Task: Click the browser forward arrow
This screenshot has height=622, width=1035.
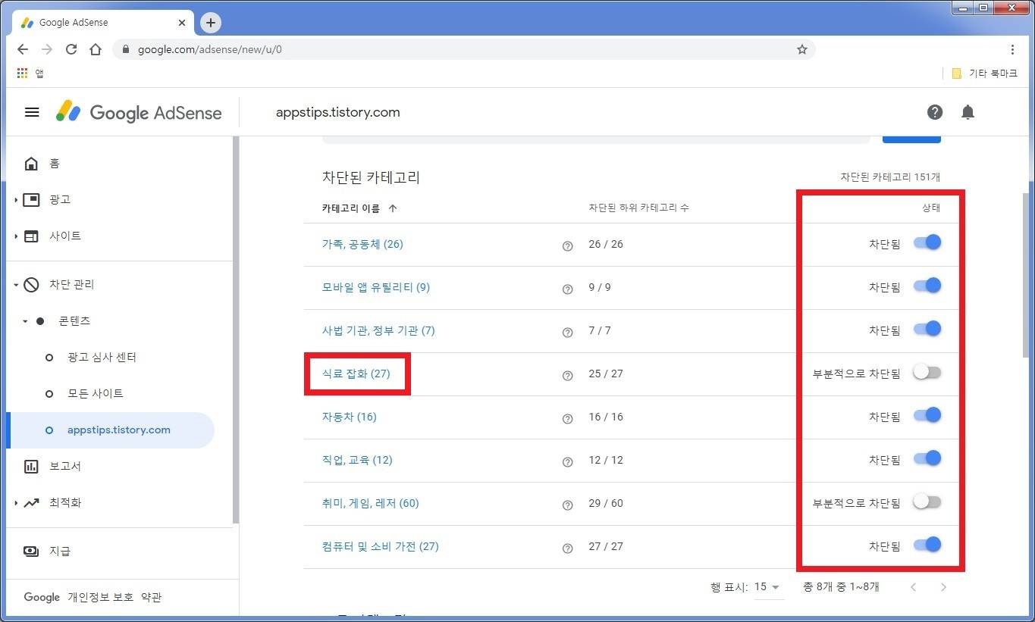Action: 47,49
